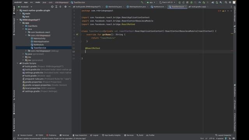Collapse the app module node
Screen dimensions: 249x140
21,23
